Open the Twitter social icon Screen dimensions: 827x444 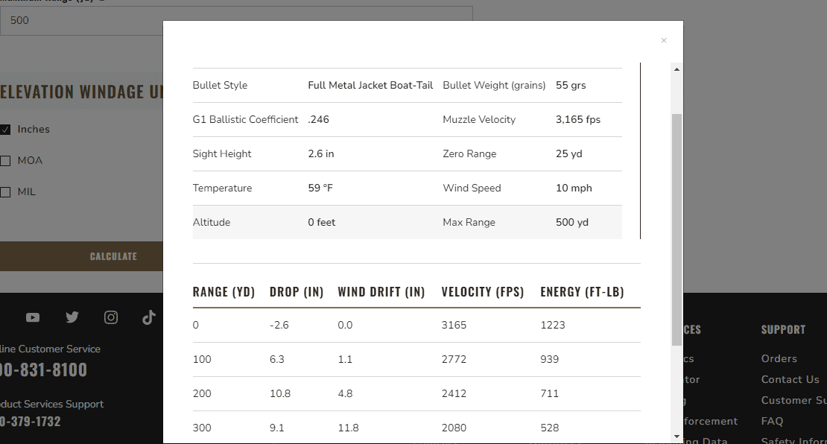point(72,317)
